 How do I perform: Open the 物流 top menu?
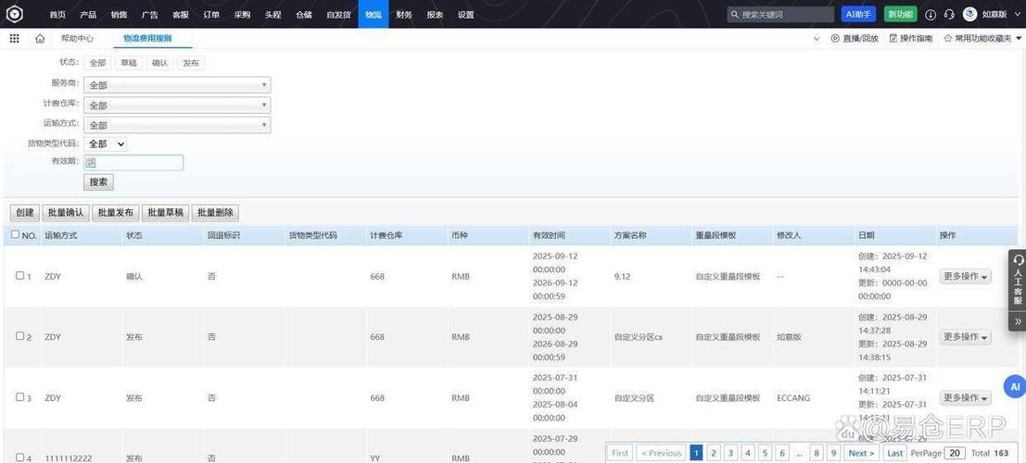pos(373,15)
